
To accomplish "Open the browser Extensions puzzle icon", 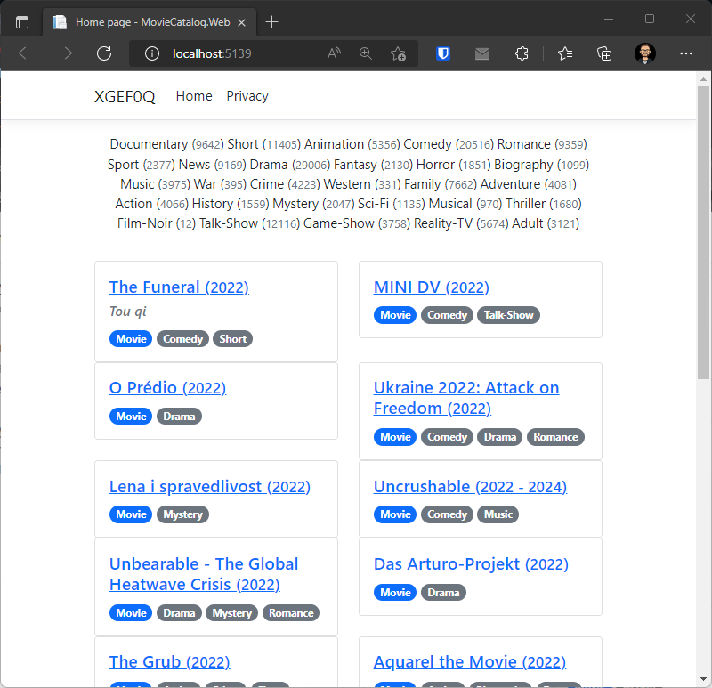I will click(522, 53).
